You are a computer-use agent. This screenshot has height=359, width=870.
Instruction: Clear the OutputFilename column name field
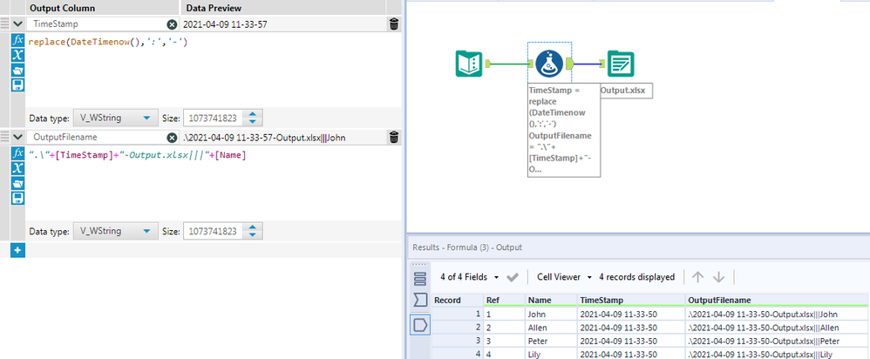click(x=172, y=138)
